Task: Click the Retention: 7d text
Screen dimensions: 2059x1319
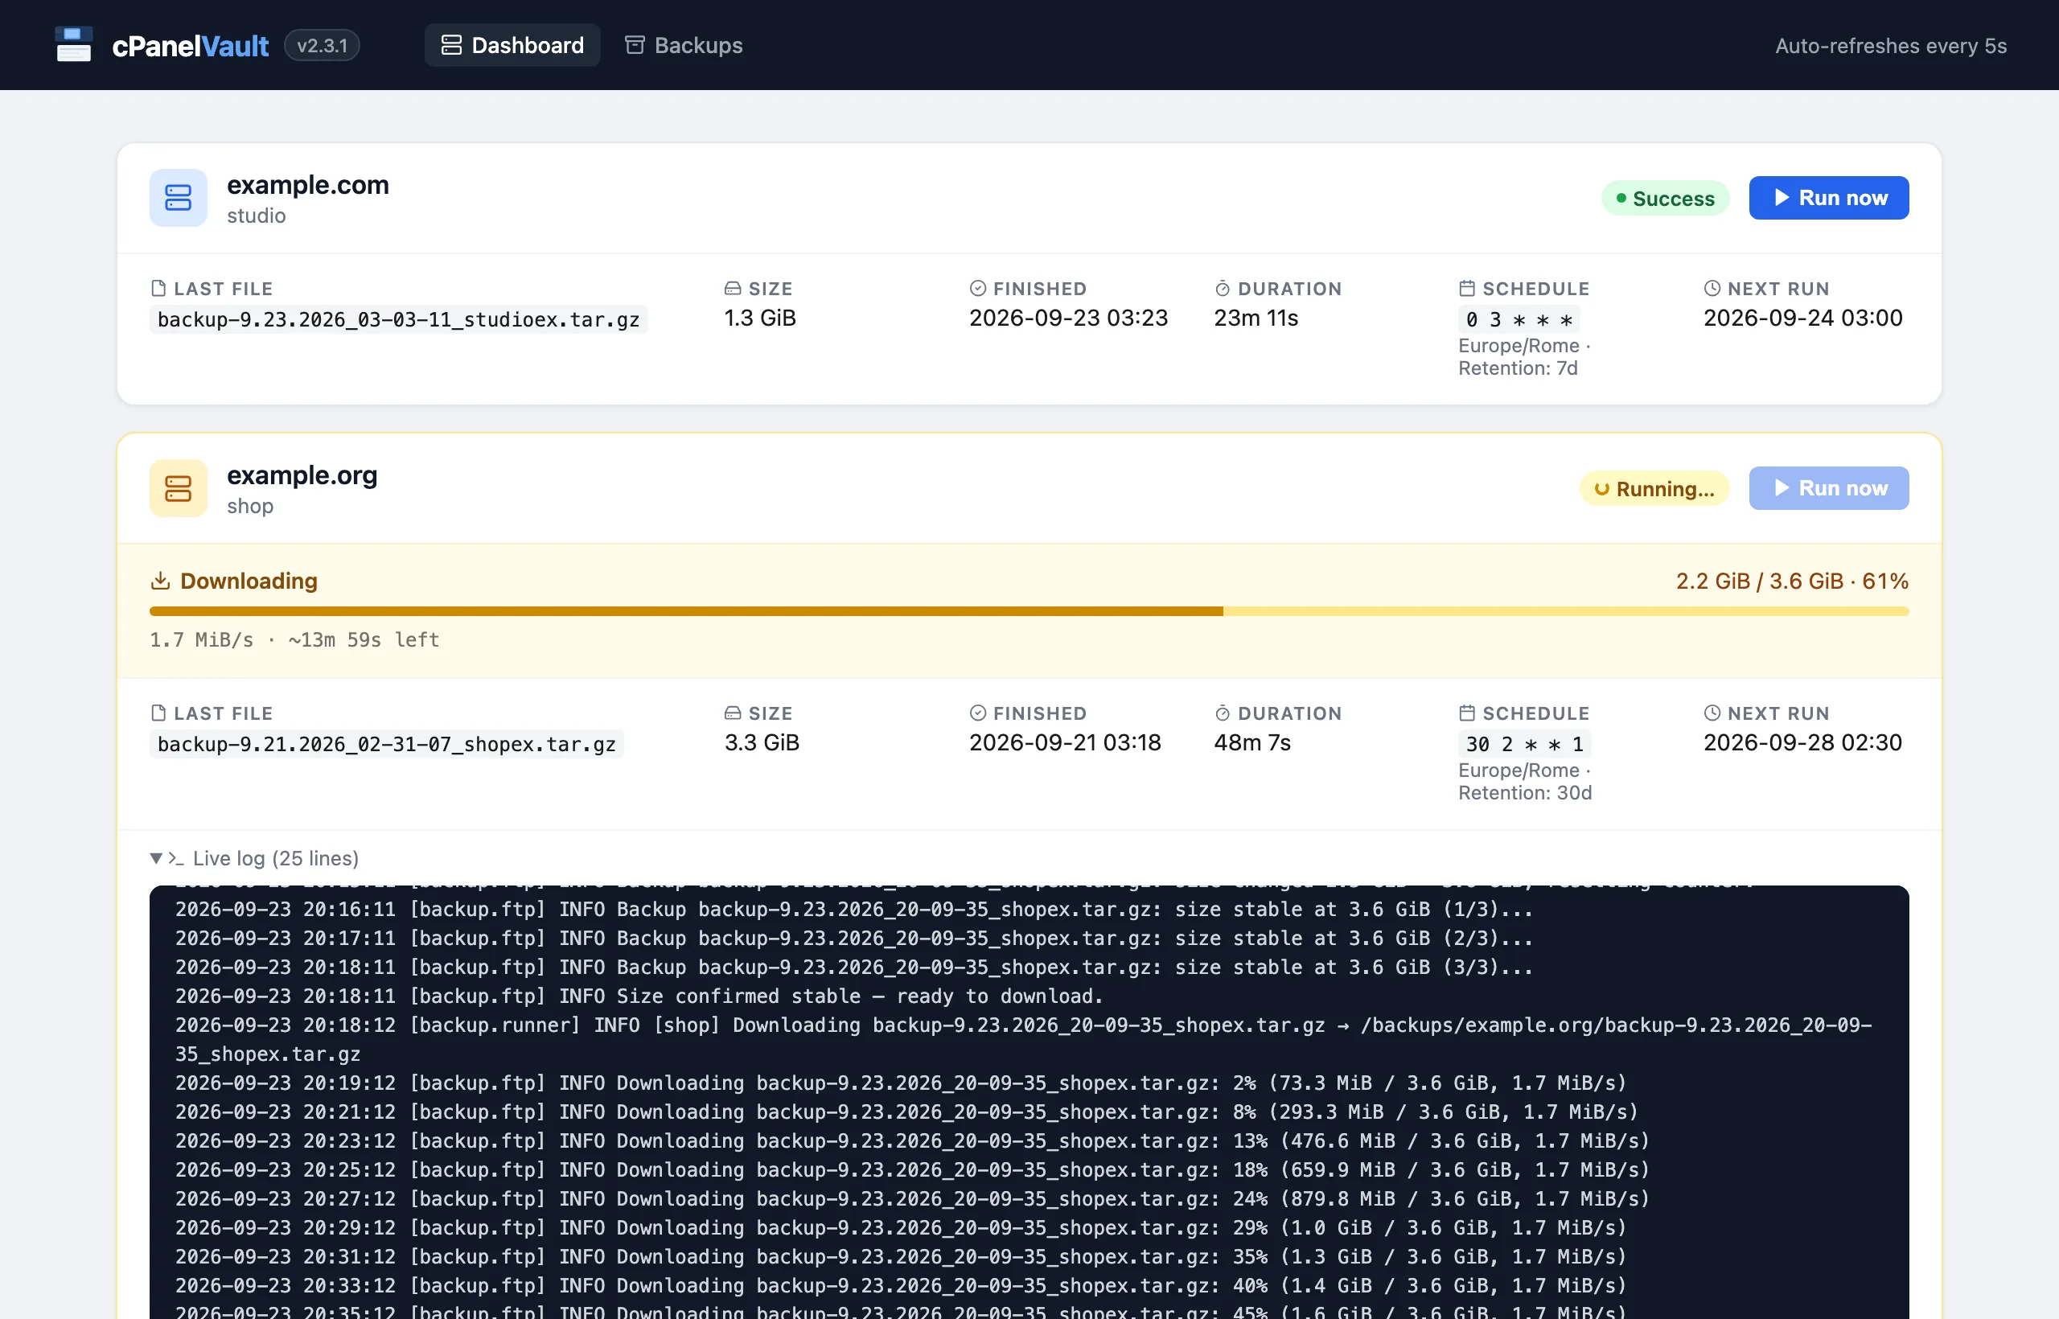Action: (1519, 368)
